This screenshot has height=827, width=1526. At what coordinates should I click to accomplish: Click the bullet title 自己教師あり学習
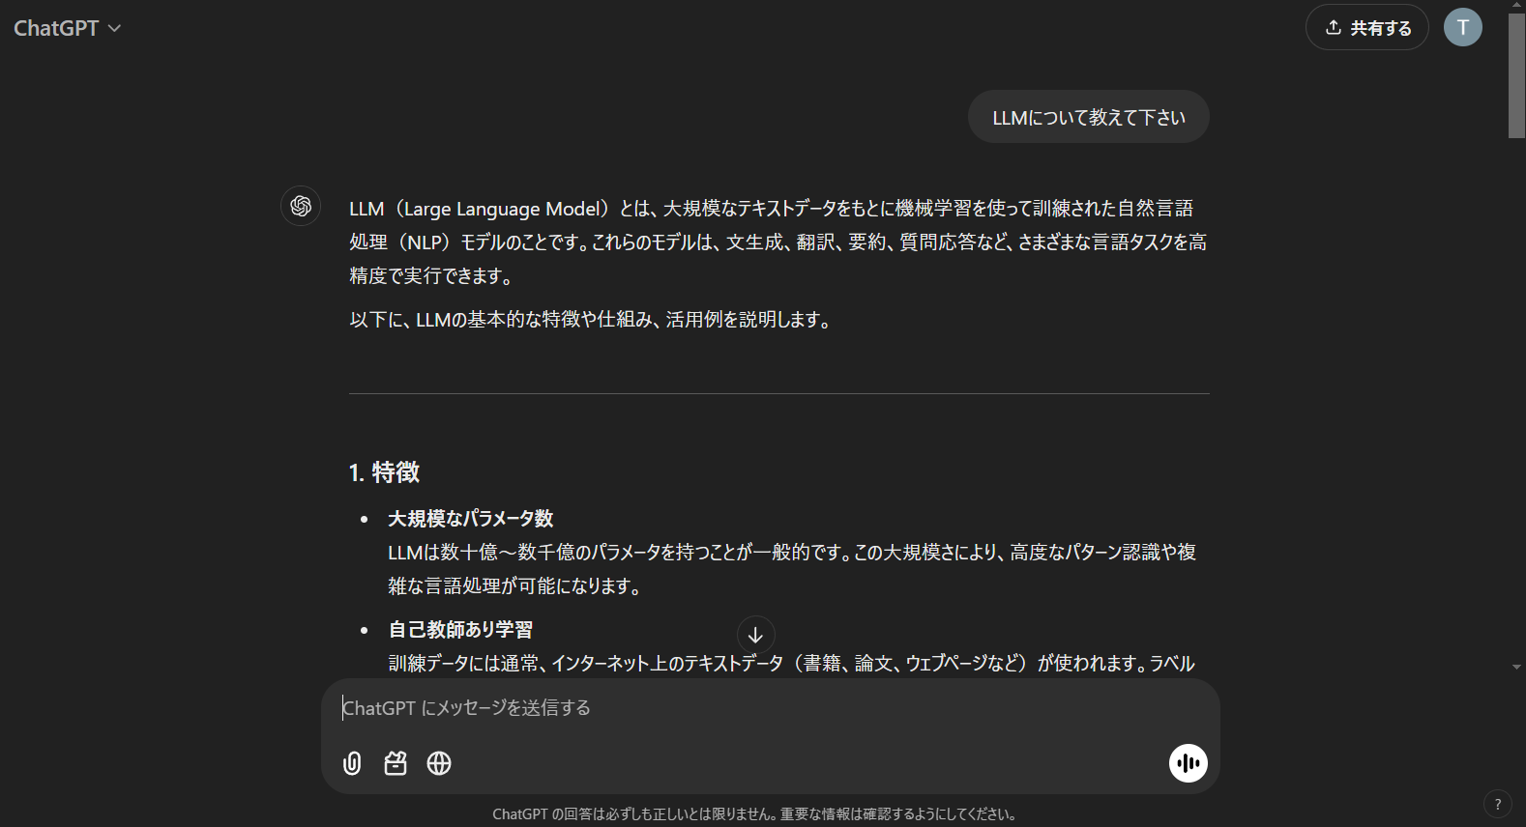460,630
